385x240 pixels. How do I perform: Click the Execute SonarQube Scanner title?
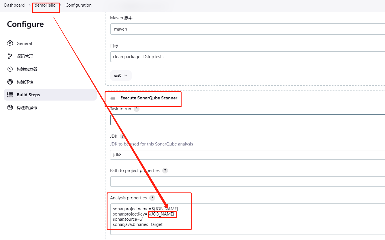point(149,98)
